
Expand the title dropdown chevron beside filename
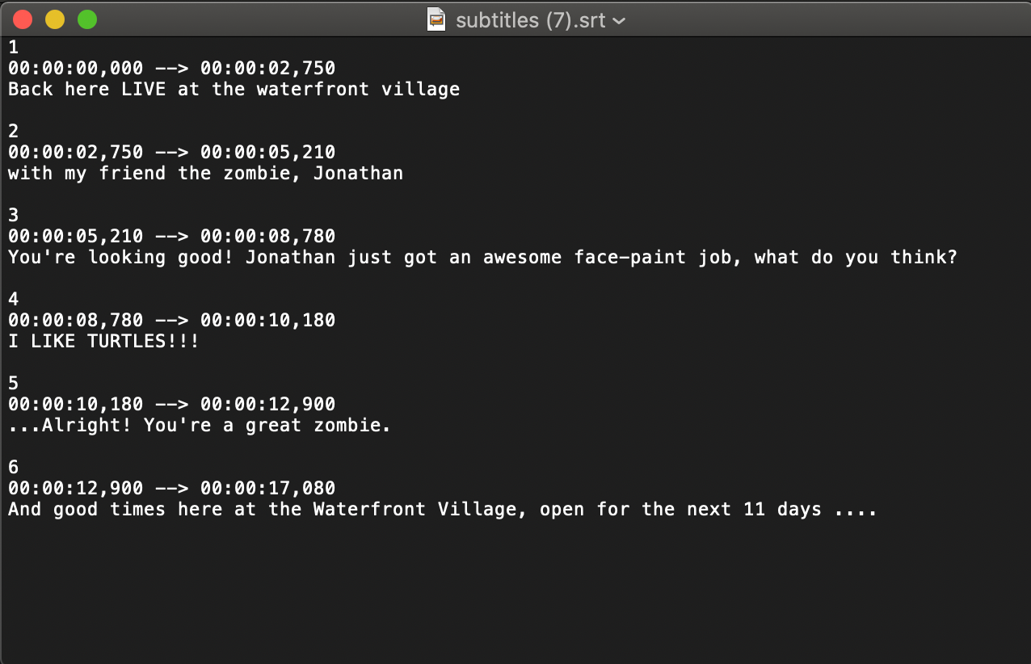(x=620, y=21)
